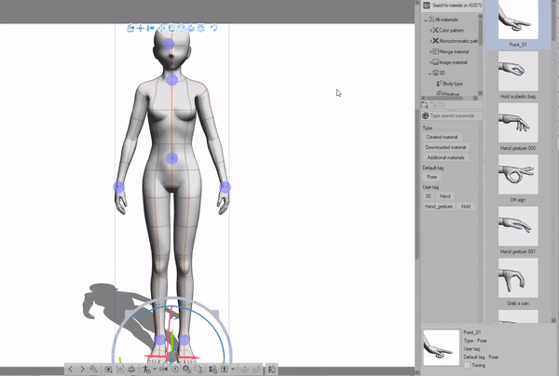
Task: Collapse the 3D folder node
Action: (x=430, y=74)
